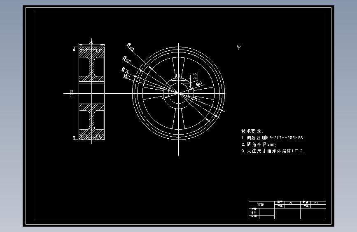Select the "180" vertical dimension text
Viewport: 357px width, 232px height.
pos(72,93)
